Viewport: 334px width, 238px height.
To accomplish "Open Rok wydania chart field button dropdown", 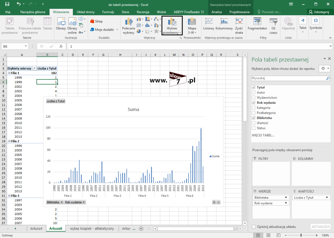I will 75,202.
